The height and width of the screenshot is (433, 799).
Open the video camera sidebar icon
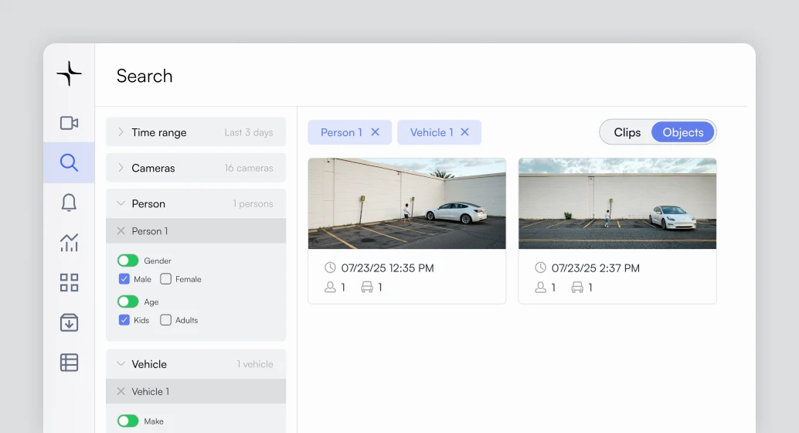click(69, 123)
